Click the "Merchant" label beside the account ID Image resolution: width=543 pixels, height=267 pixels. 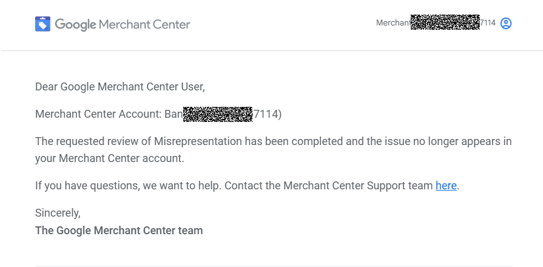point(393,23)
